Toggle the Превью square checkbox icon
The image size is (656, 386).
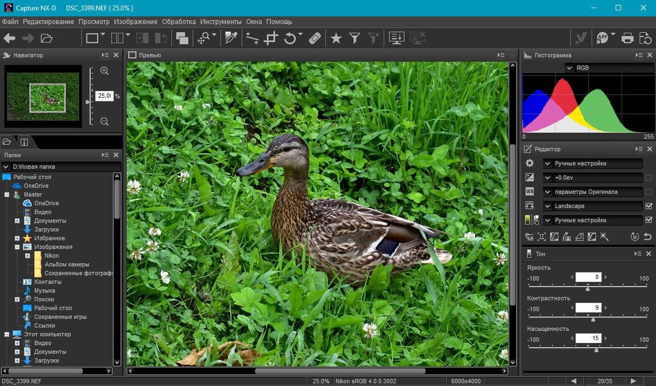(132, 55)
